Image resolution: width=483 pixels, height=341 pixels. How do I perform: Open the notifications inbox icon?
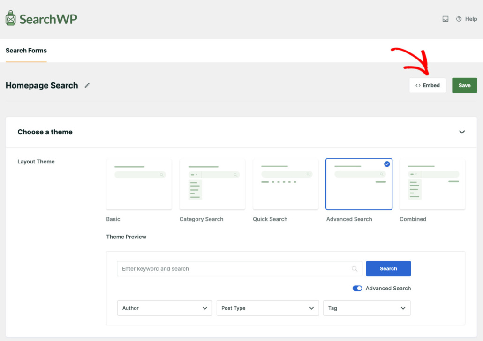(445, 19)
